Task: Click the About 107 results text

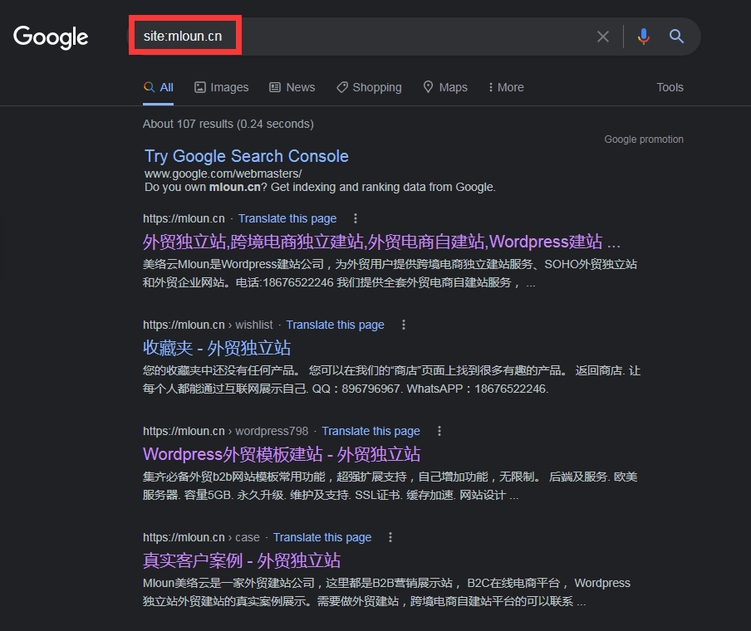Action: (228, 124)
